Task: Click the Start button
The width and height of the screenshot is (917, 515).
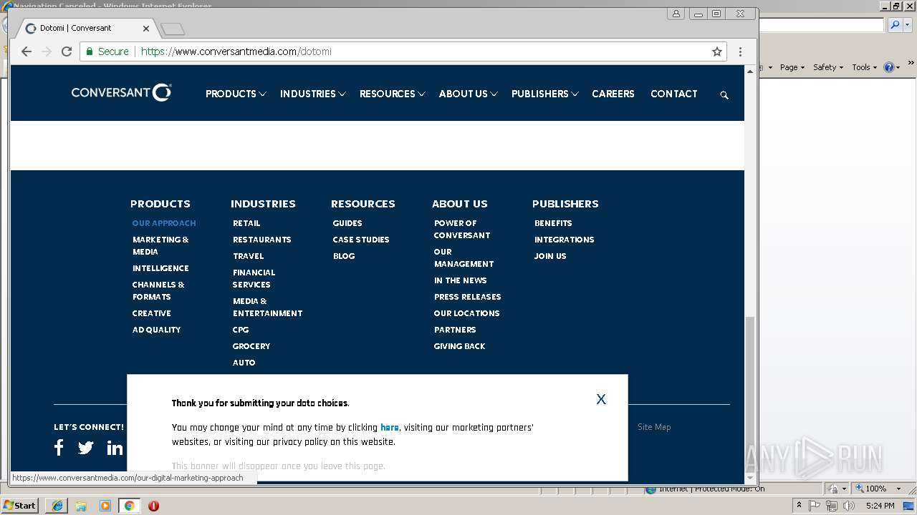Action: (x=19, y=506)
